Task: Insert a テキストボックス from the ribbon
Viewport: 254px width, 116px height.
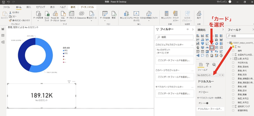Action: coord(136,14)
